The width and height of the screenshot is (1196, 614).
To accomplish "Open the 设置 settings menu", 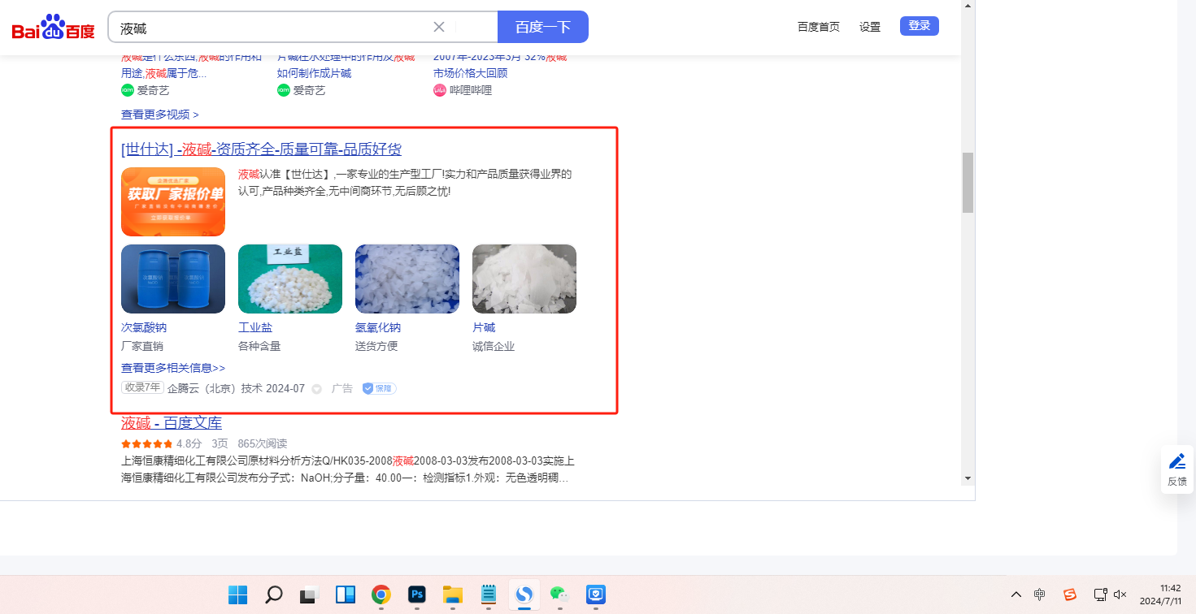I will 870,27.
